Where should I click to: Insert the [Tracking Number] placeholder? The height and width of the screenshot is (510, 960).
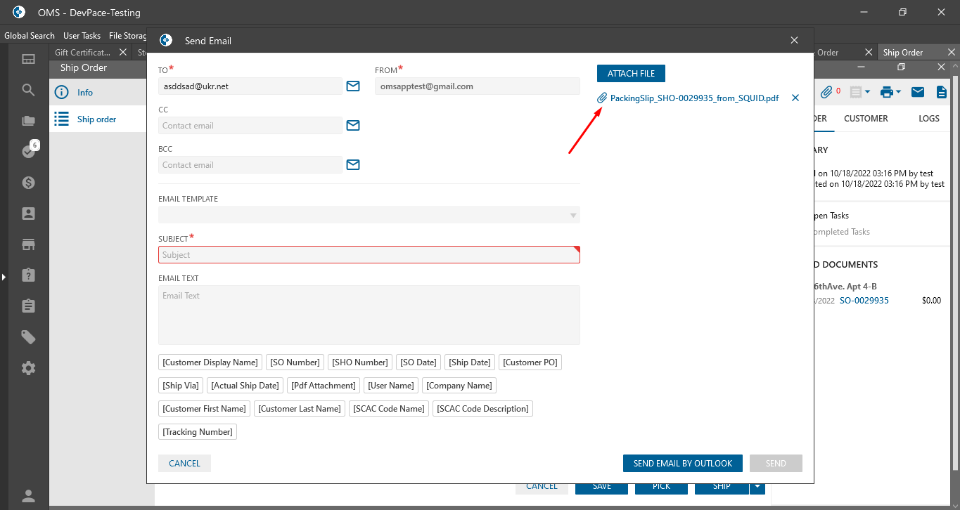click(198, 432)
